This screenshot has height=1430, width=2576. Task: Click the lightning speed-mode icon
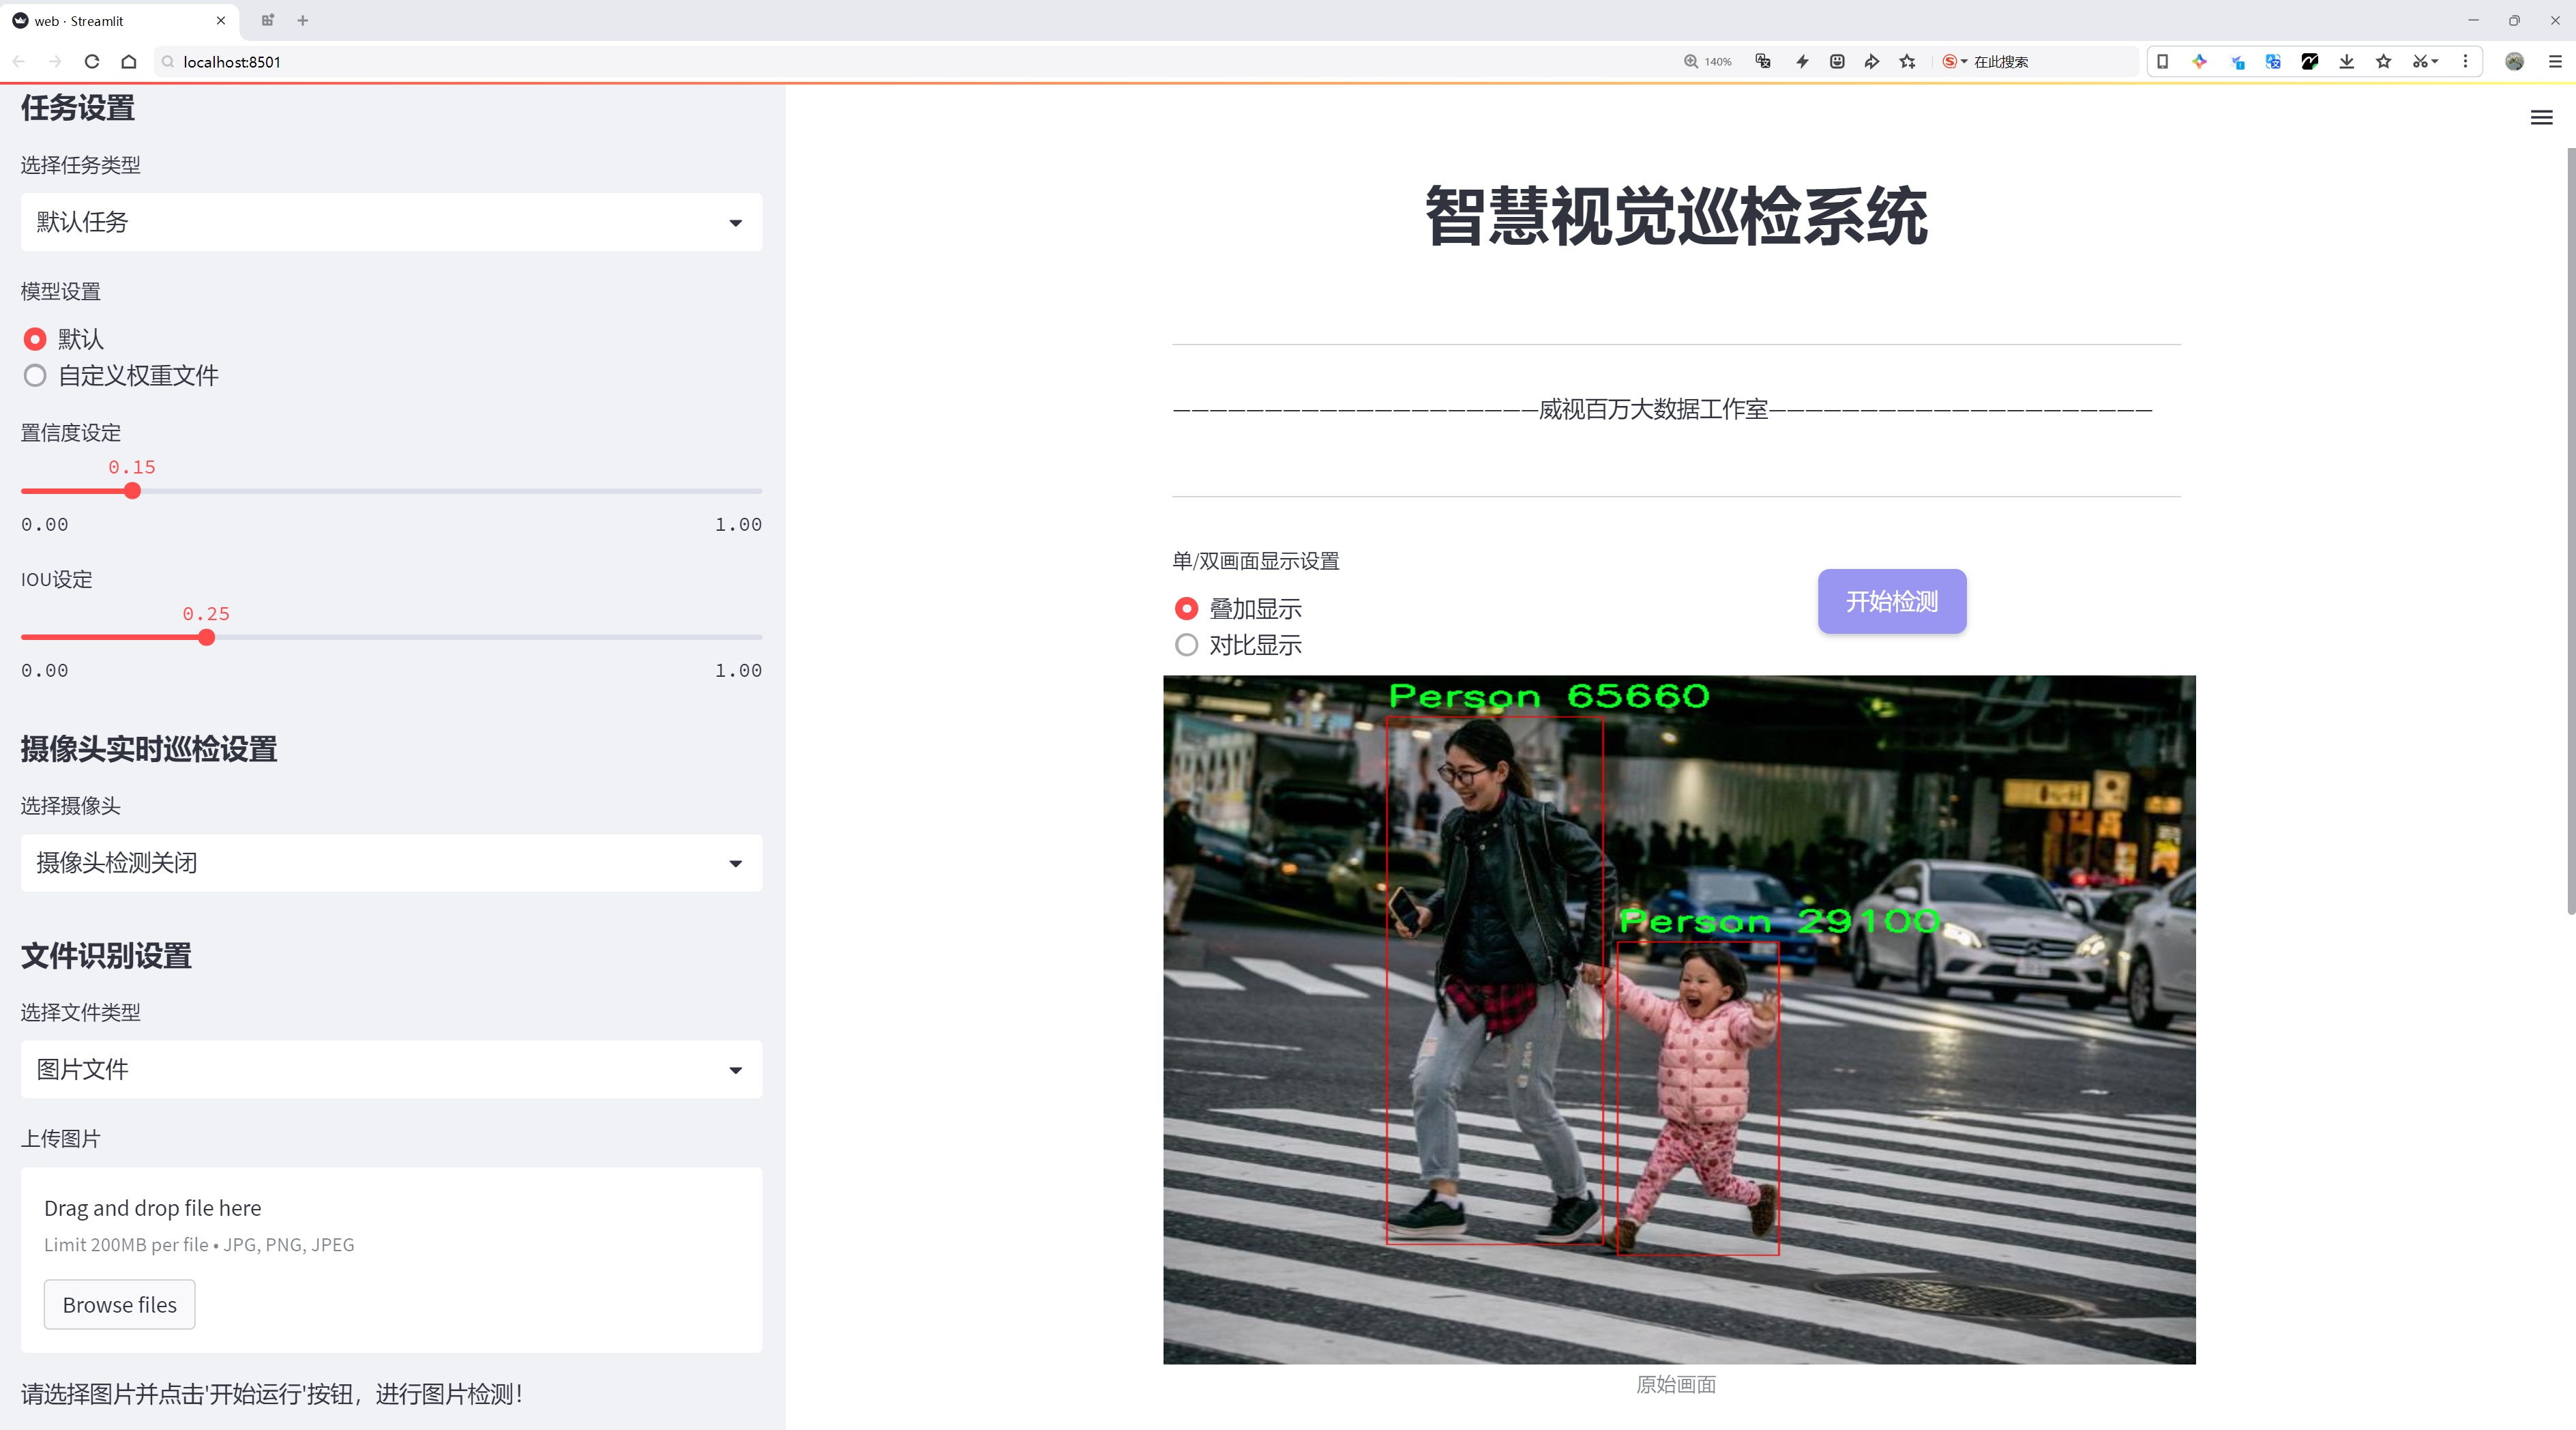(x=1802, y=62)
